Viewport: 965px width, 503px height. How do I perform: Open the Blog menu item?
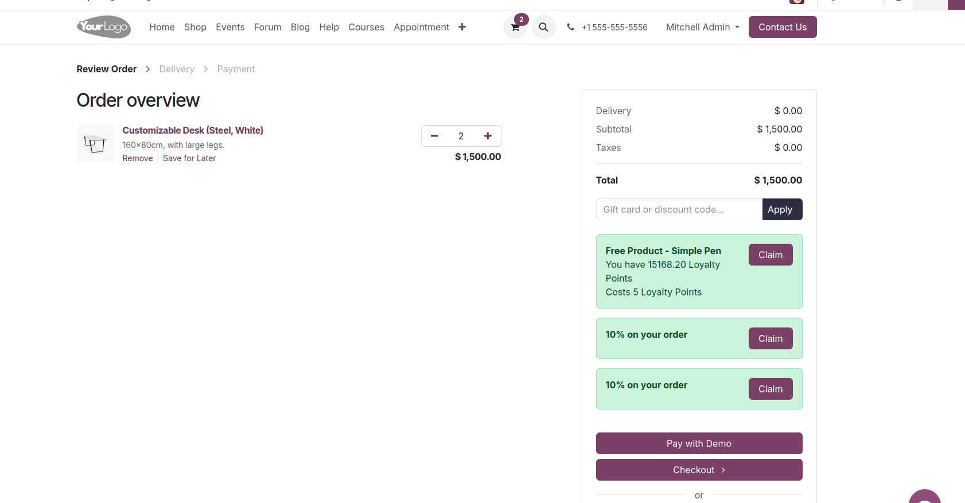point(300,27)
